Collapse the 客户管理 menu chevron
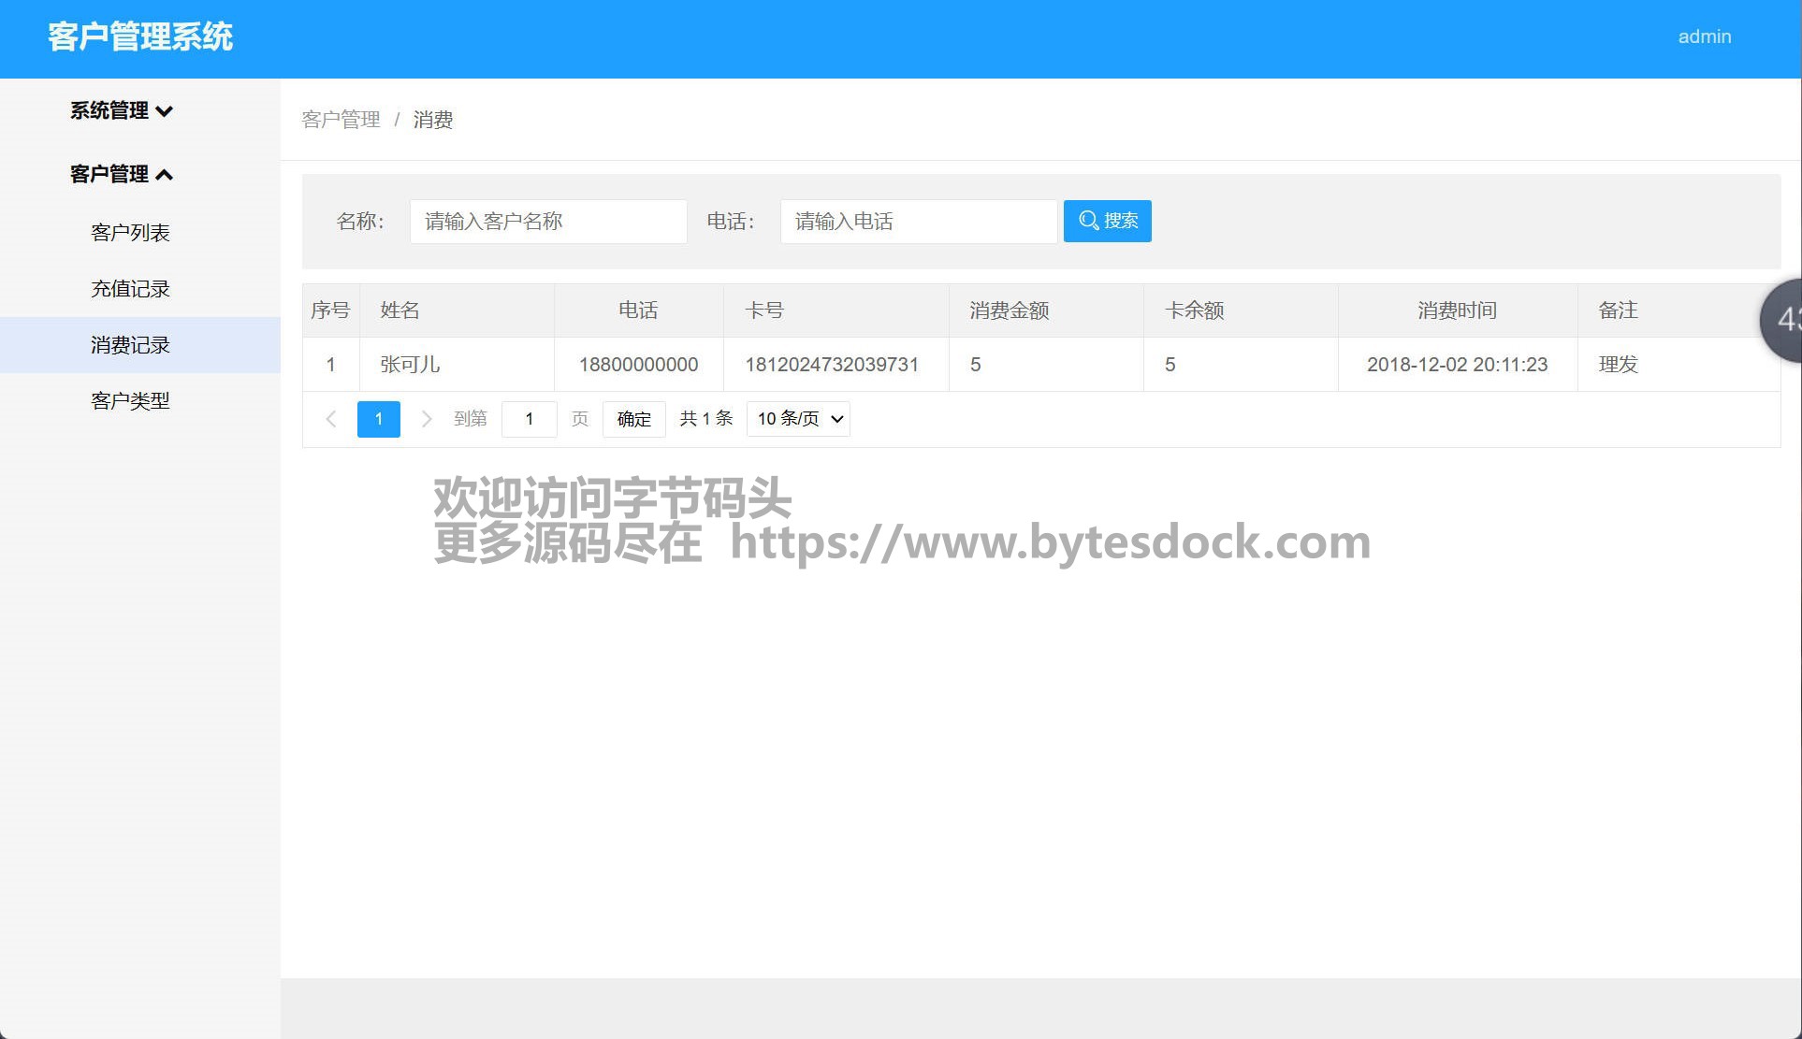Viewport: 1802px width, 1039px height. tap(165, 175)
